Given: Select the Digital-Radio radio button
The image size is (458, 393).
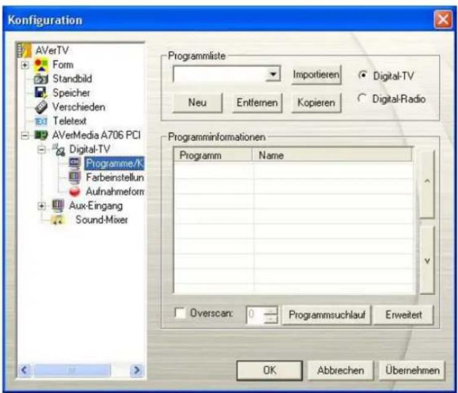Looking at the screenshot, I should (362, 98).
